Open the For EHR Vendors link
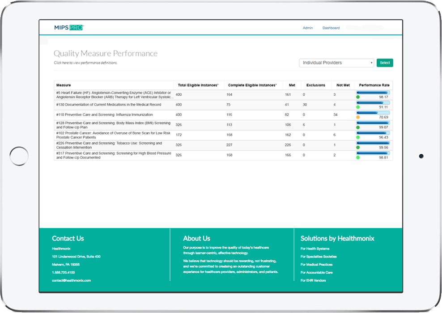Screen dimensions: 442x313 313,280
